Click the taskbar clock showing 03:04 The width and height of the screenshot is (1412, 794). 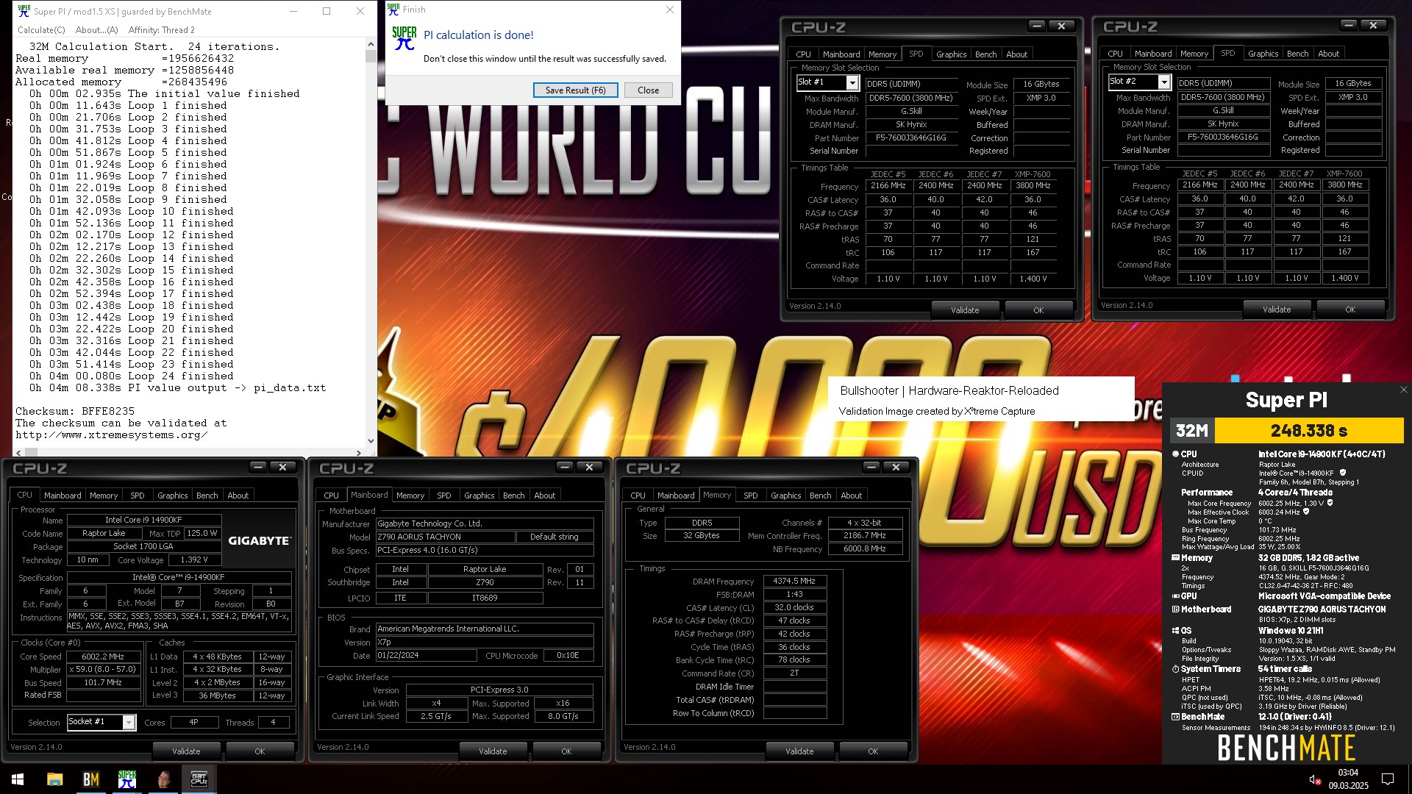pos(1348,773)
